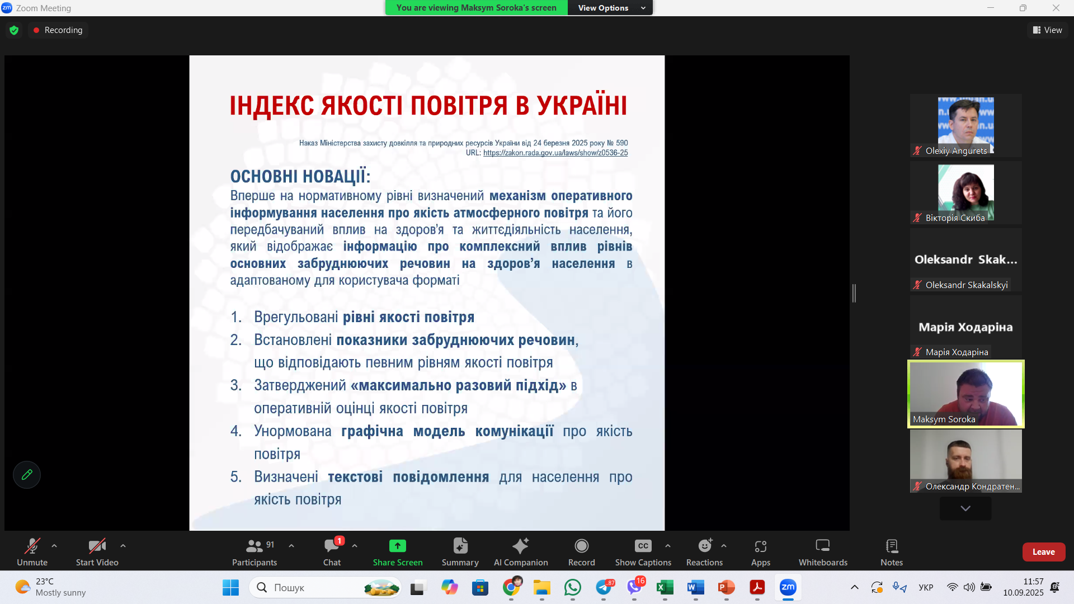The width and height of the screenshot is (1074, 604).
Task: Start your video camera
Action: click(96, 551)
